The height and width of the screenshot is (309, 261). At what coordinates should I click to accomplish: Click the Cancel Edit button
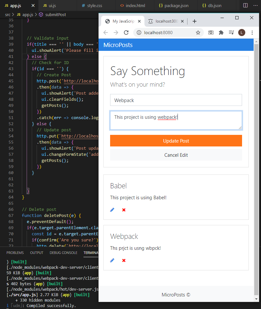click(176, 155)
